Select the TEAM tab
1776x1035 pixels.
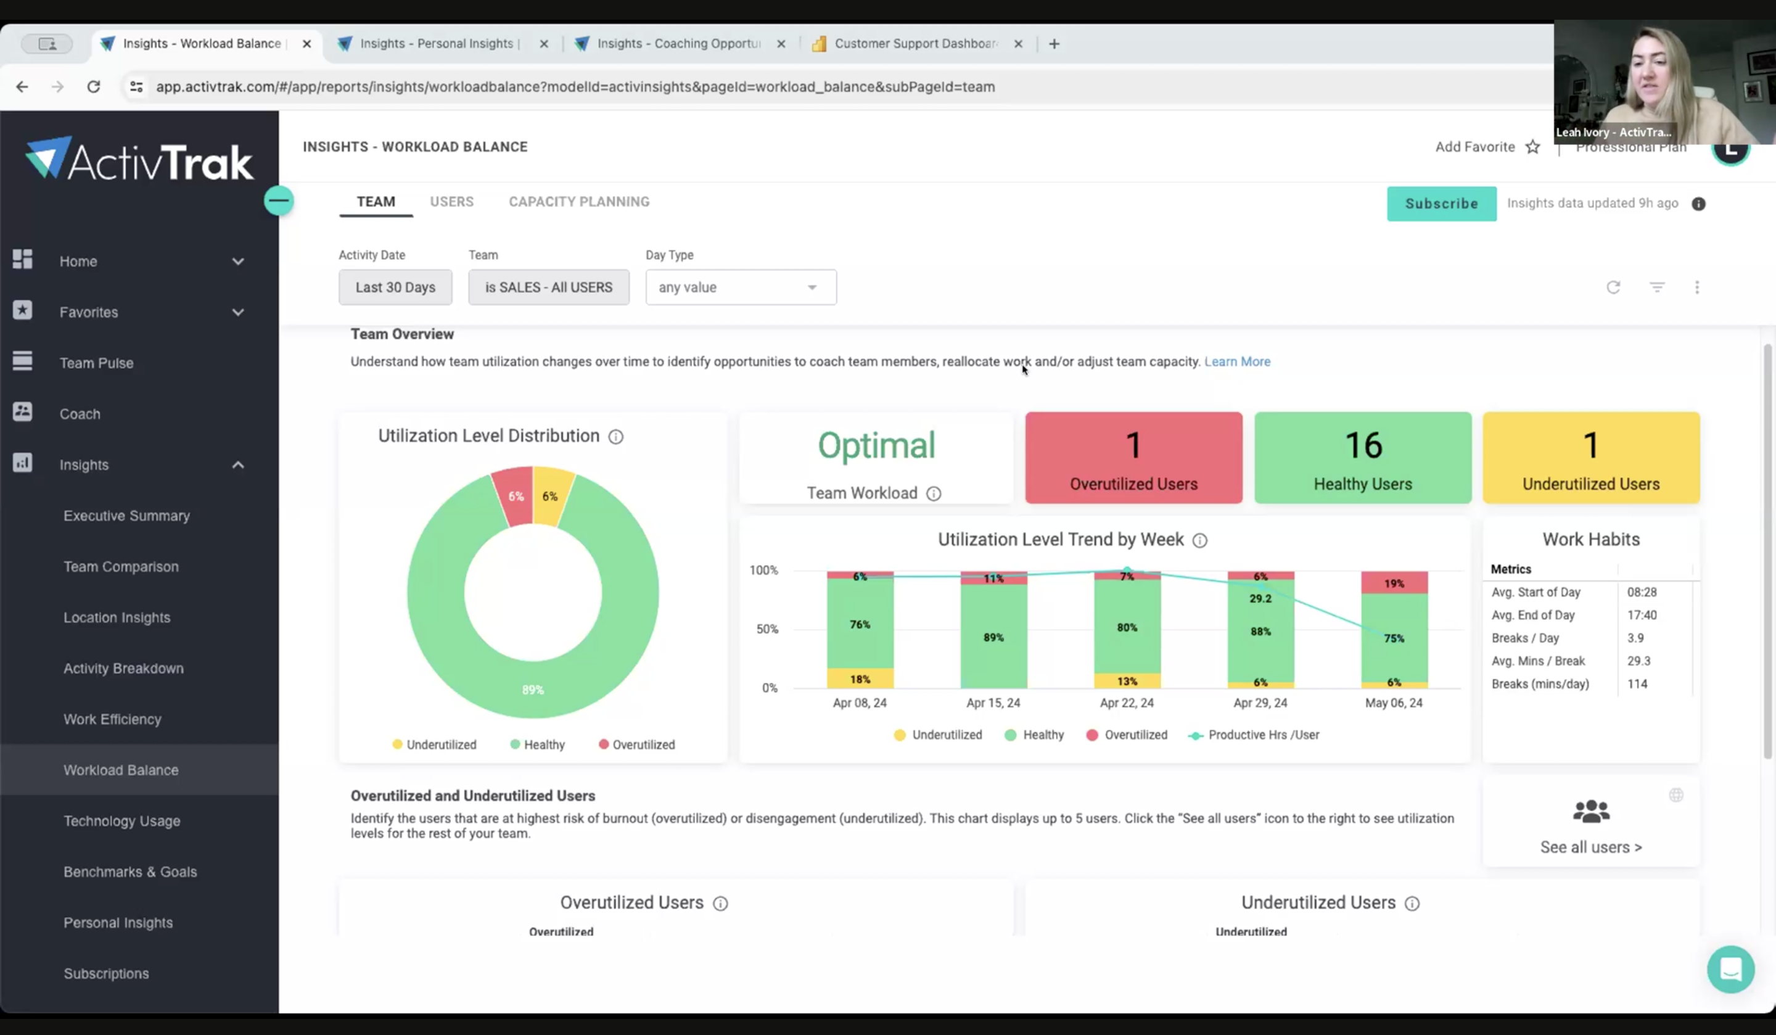point(376,202)
